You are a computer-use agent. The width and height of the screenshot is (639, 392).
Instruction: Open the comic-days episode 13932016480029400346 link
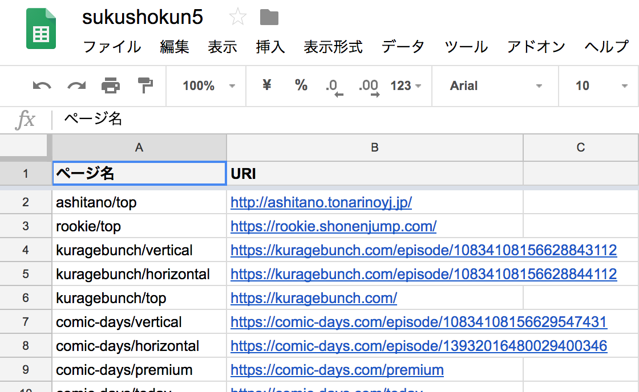point(419,346)
